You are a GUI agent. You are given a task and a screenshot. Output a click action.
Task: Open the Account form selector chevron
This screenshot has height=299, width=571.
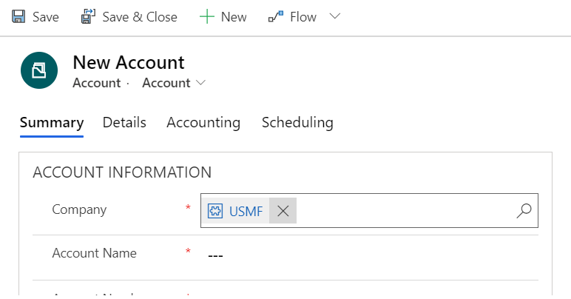click(x=200, y=83)
